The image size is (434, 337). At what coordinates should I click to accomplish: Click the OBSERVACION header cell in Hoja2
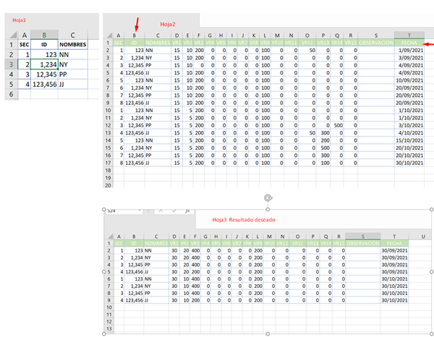coord(376,43)
